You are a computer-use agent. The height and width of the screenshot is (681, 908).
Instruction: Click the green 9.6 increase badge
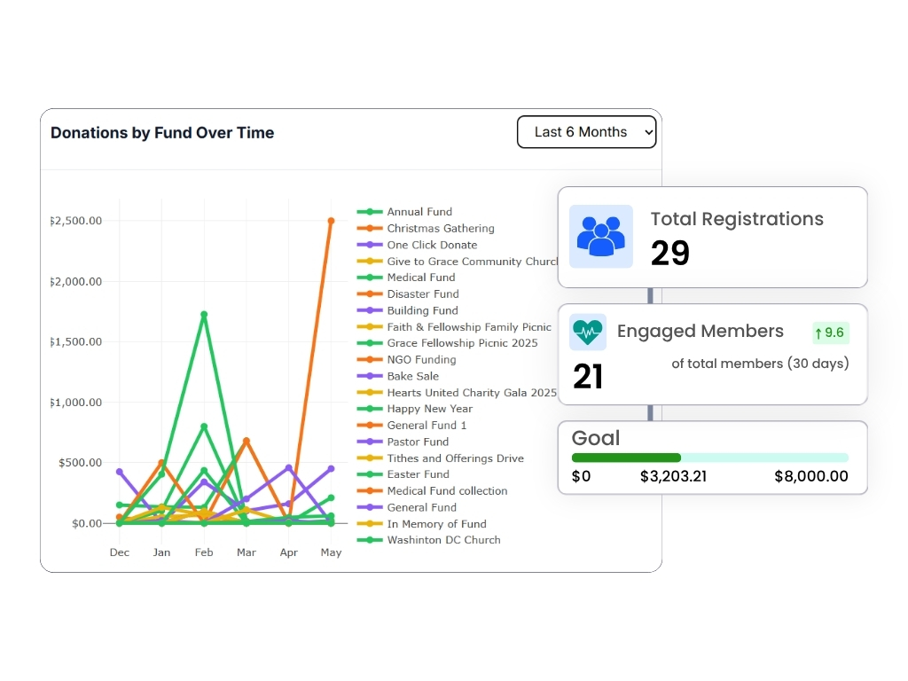click(830, 333)
